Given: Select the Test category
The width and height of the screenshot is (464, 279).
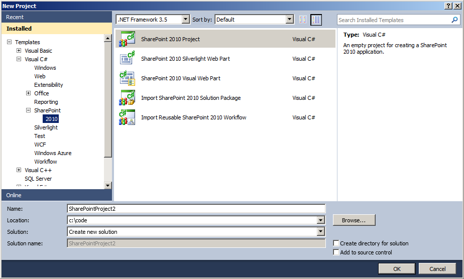Looking at the screenshot, I should click(x=40, y=136).
